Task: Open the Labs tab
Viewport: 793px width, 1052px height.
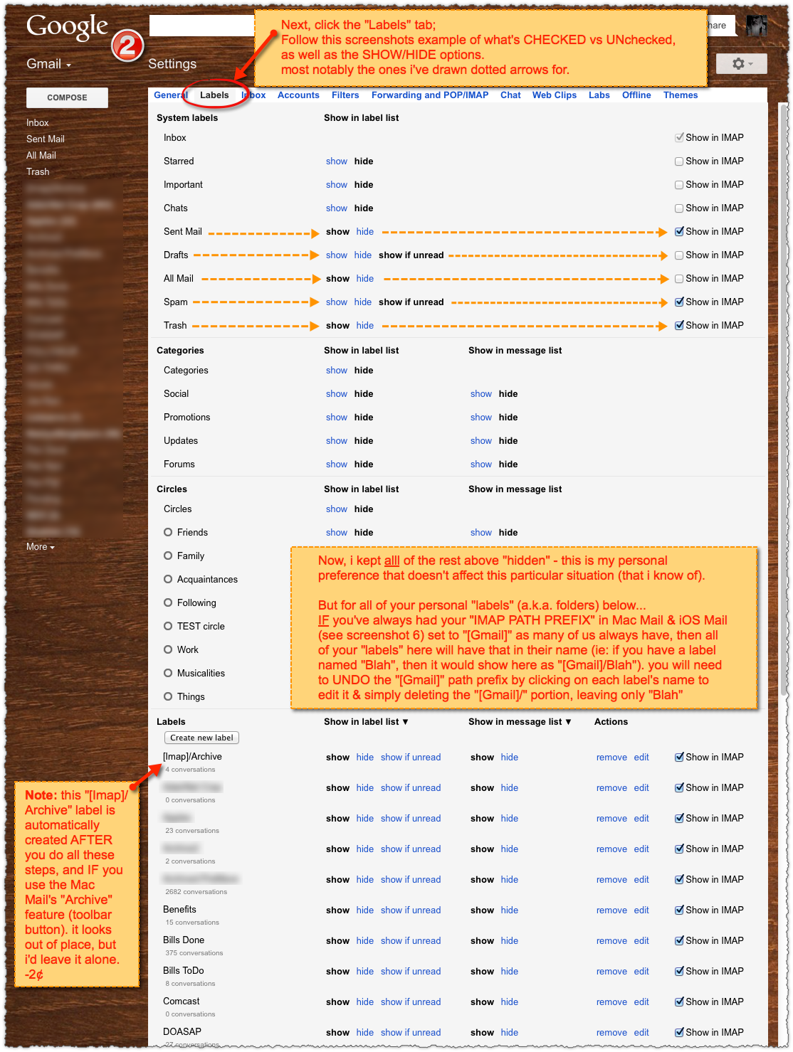Action: point(599,95)
